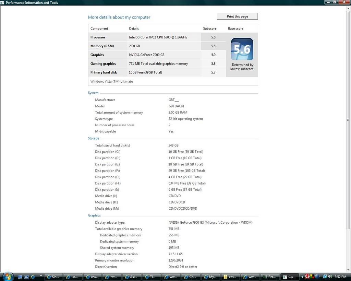This screenshot has width=351, height=281.
Task: Select 'Intel(R) Core(TM)2 CPU 6300 @ 1.86GHz' text
Action: (158, 37)
